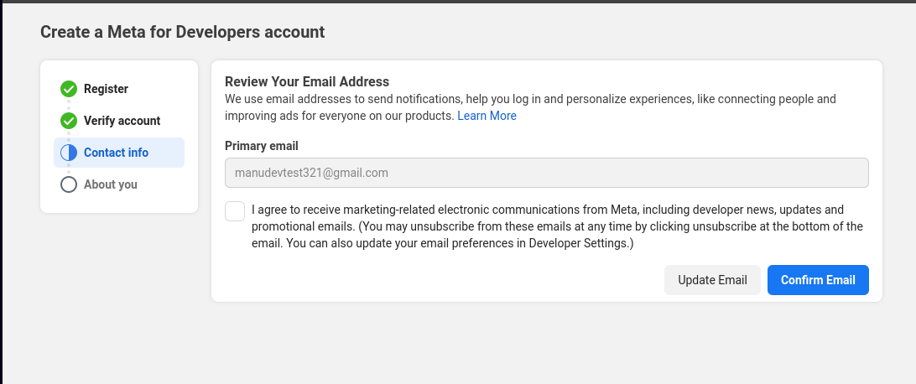Click the Review Your Email Address heading
The image size is (916, 384).
point(307,81)
